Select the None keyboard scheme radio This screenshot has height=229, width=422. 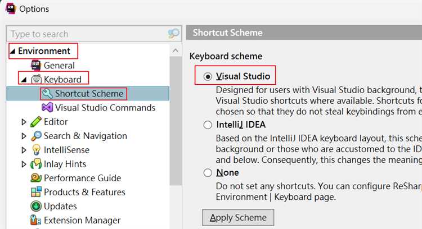tap(208, 173)
